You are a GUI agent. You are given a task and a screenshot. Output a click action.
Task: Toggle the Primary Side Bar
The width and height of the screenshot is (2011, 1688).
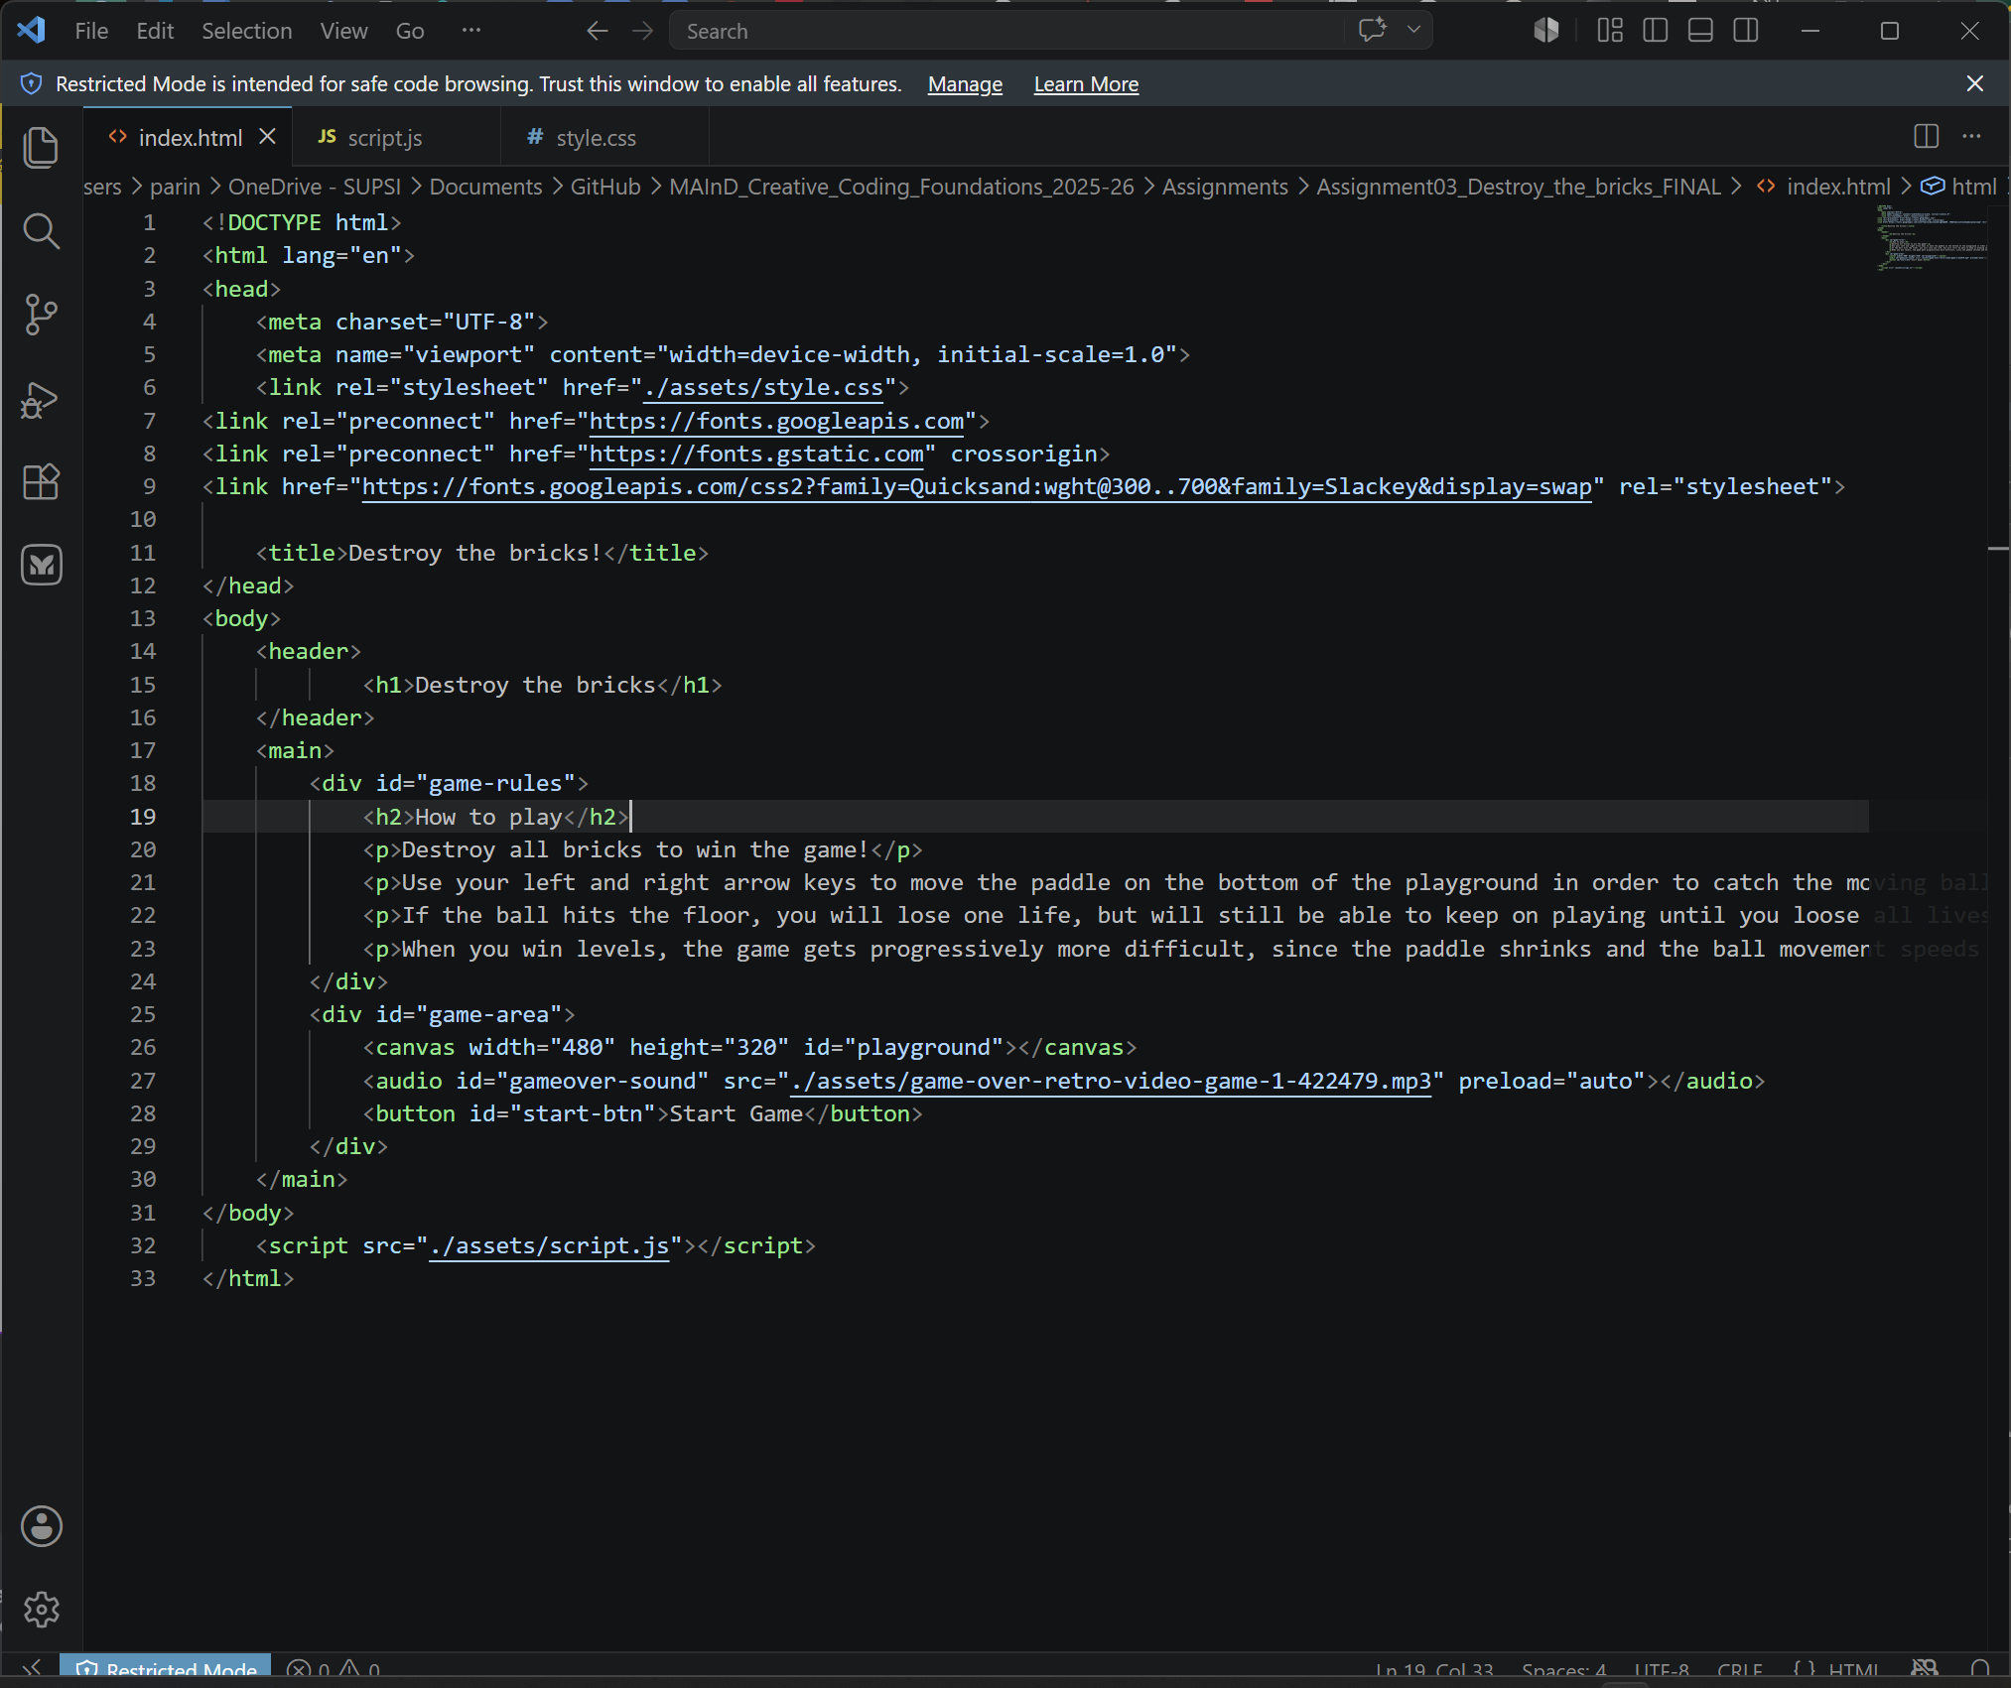(1655, 31)
